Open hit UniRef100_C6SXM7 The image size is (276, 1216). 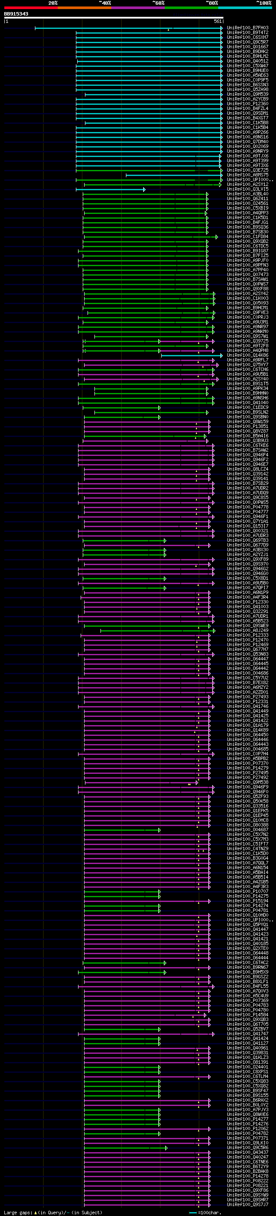247,37
